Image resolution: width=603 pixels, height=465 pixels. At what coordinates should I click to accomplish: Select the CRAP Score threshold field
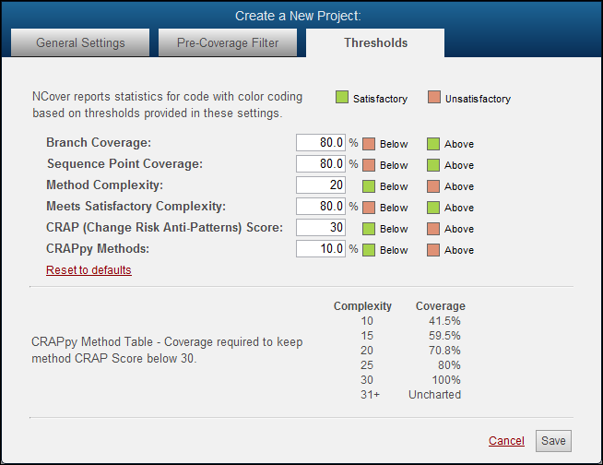[x=321, y=228]
